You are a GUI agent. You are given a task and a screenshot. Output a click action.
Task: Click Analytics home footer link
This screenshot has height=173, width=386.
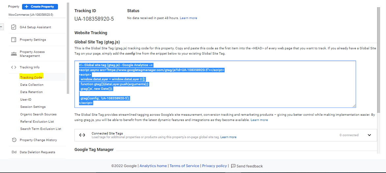[x=153, y=166]
